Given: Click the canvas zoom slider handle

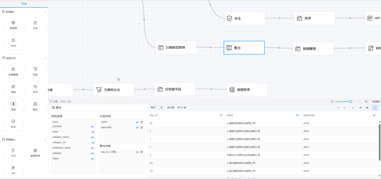Looking at the screenshot, I should [351, 101].
